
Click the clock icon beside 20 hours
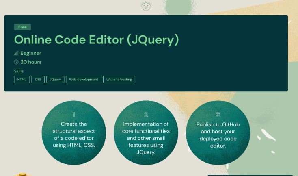coord(16,62)
